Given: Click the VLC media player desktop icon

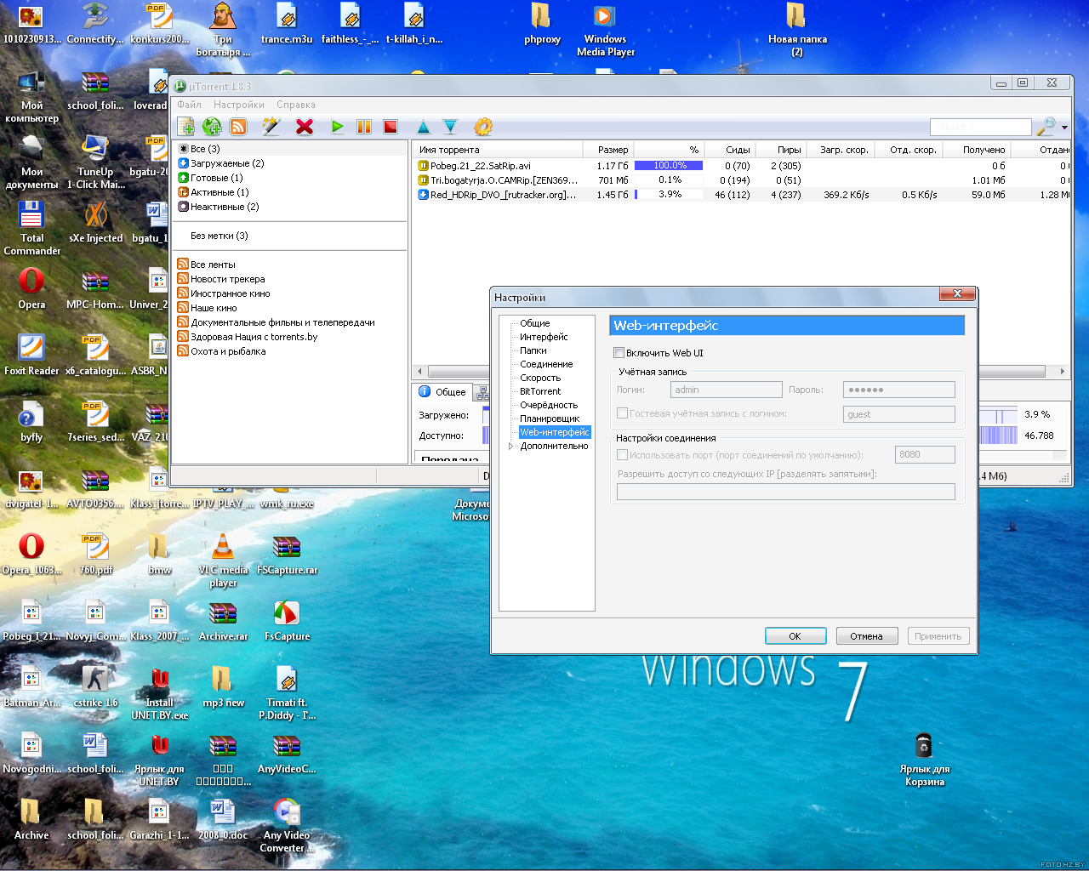Looking at the screenshot, I should pos(223,561).
